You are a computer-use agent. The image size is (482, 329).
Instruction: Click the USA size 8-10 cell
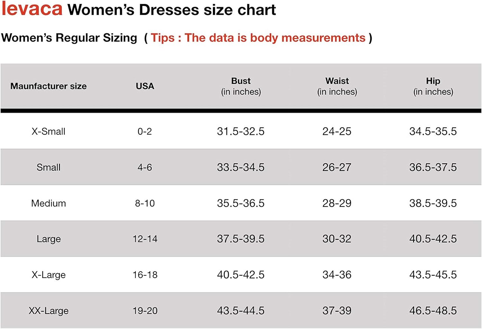pyautogui.click(x=145, y=203)
